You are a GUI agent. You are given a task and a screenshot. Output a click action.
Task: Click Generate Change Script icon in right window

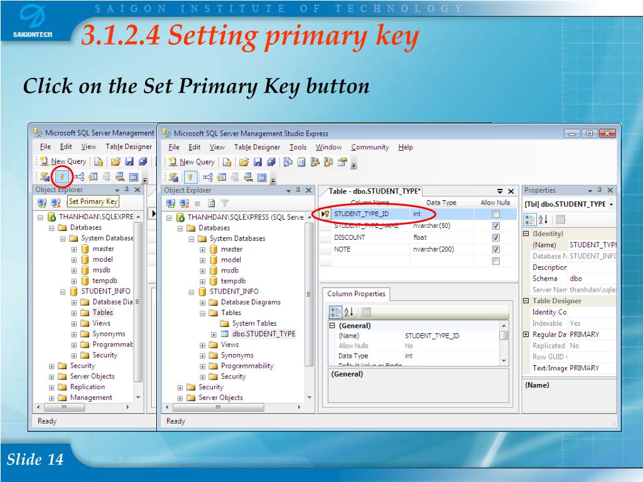click(173, 178)
